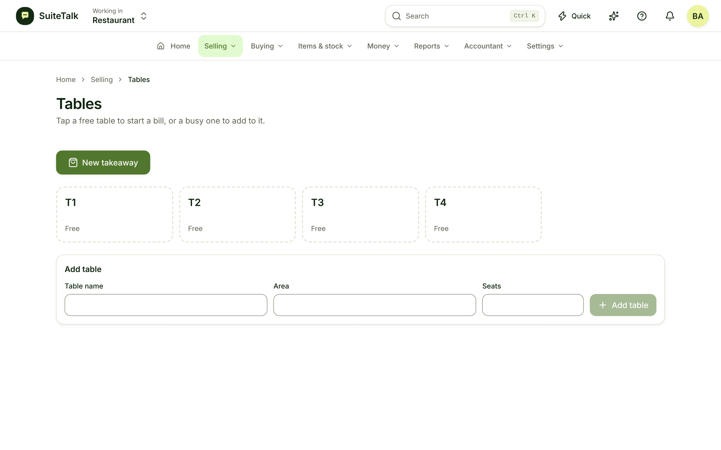721x450 pixels.
Task: Start a New takeaway order
Action: [103, 162]
